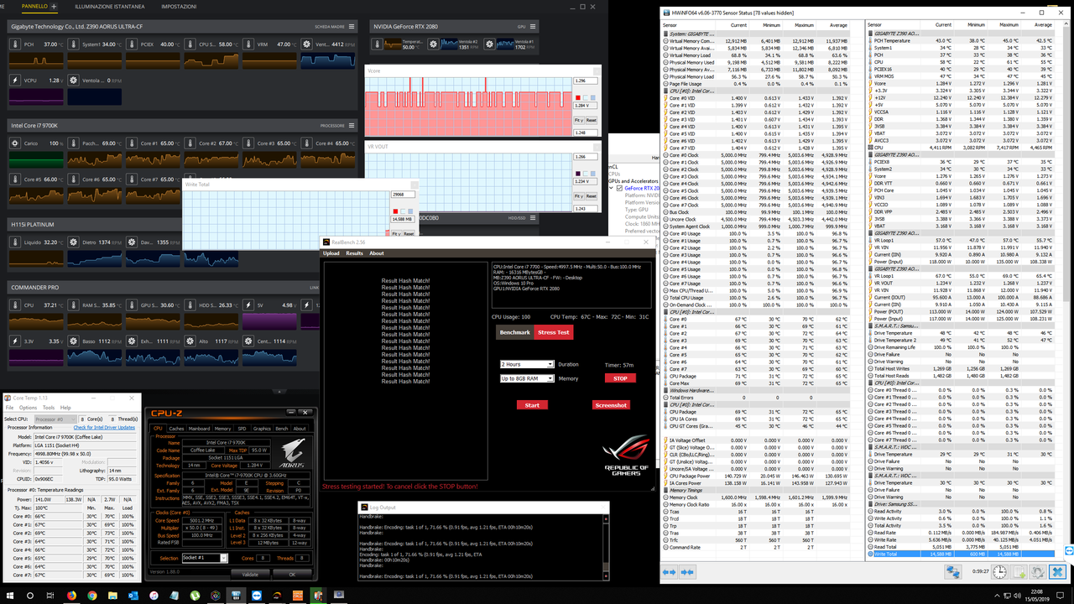
Task: Open the About menu in RealBench
Action: (377, 253)
